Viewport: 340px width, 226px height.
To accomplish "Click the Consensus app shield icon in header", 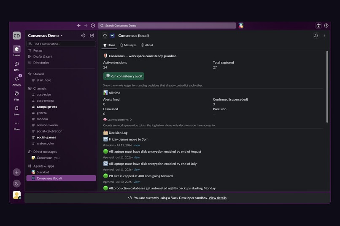I will pyautogui.click(x=112, y=36).
